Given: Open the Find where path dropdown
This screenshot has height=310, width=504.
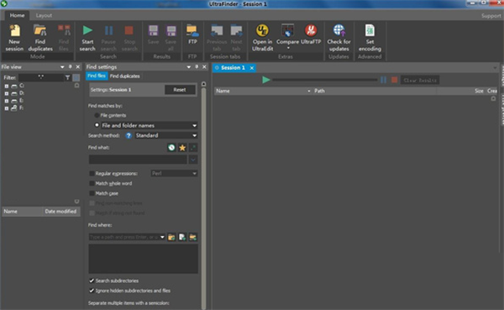Looking at the screenshot, I should pos(162,237).
